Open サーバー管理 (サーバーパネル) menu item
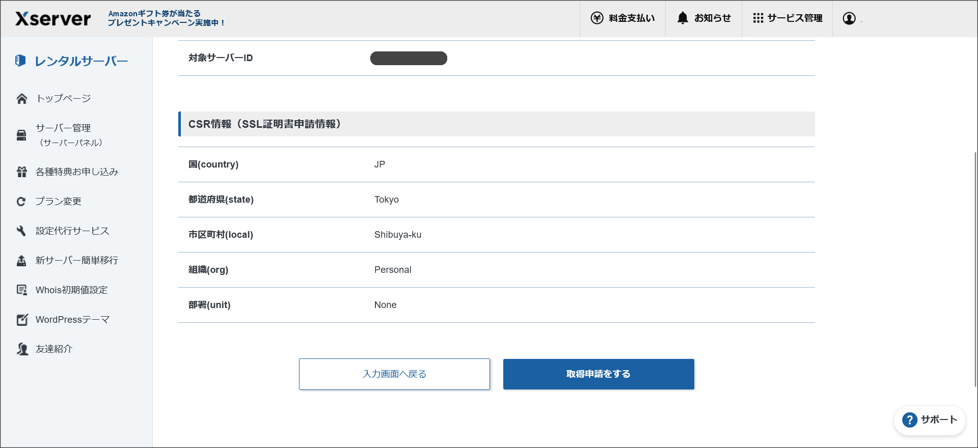 (69, 135)
